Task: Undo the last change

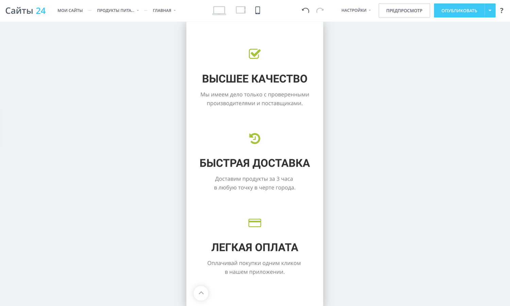Action: (305, 11)
